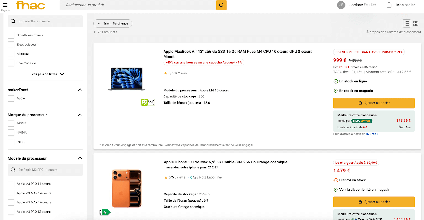
Task: Open the Rayons hamburger menu
Action: (x=5, y=5)
